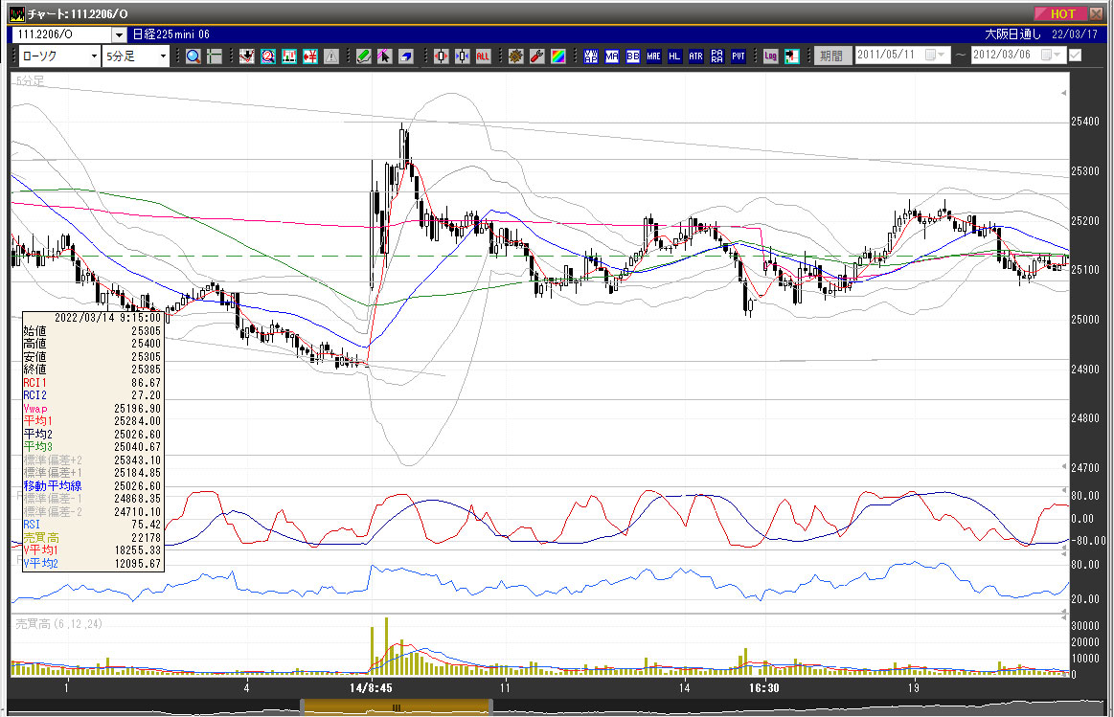Click the chart download arrow icon
Image resolution: width=1114 pixels, height=717 pixels.
(246, 56)
